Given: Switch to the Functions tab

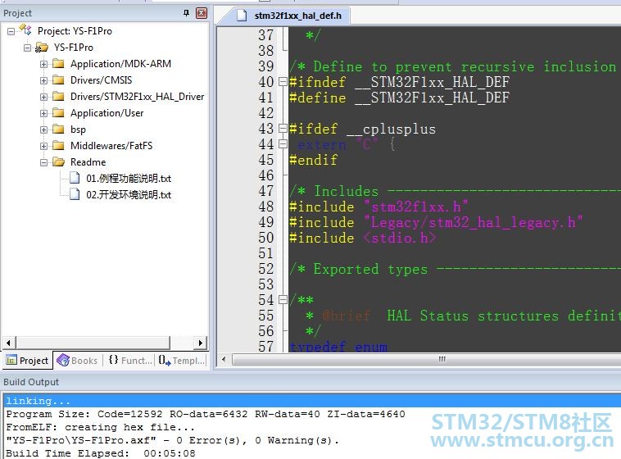Looking at the screenshot, I should click(x=130, y=361).
